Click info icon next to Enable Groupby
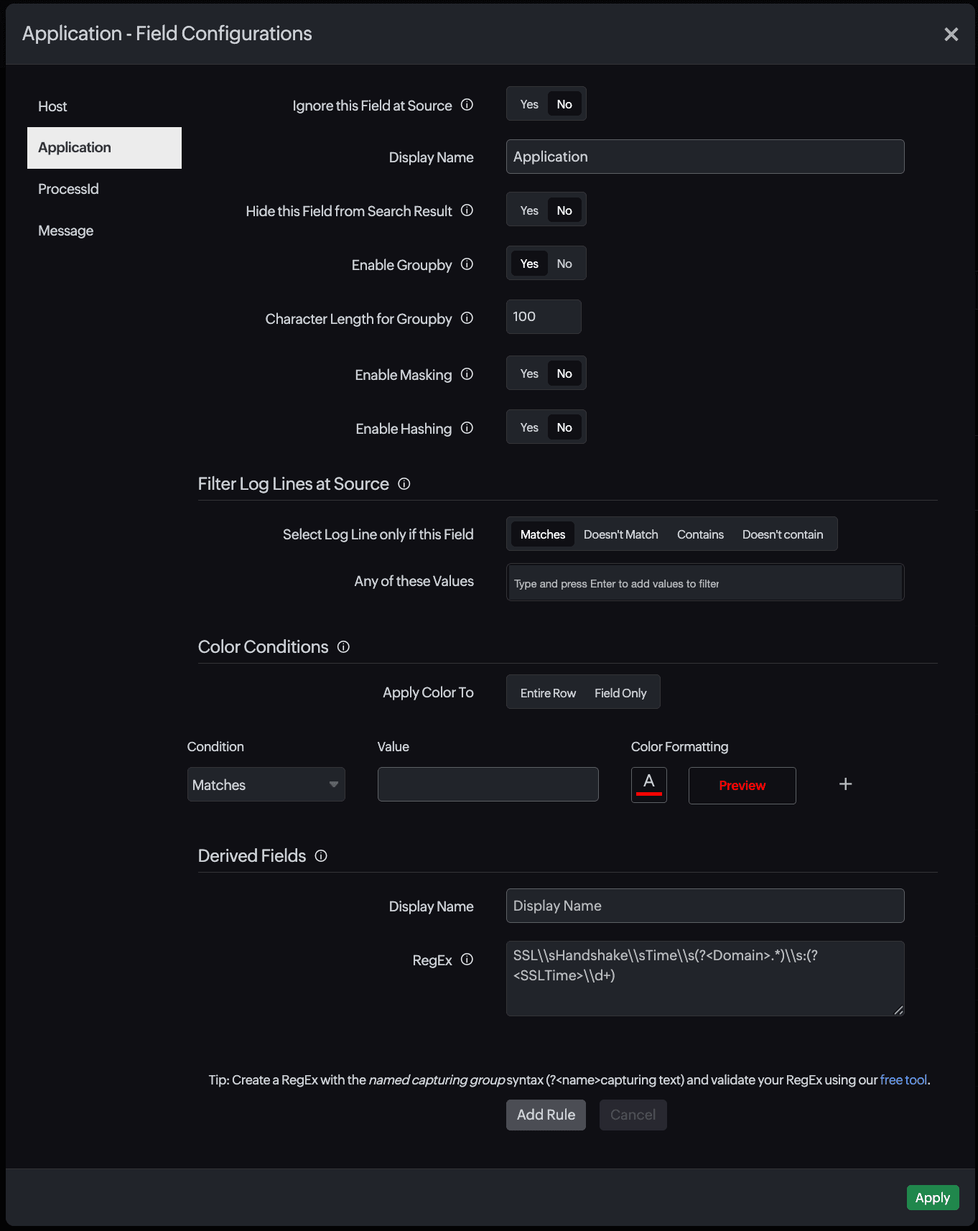The width and height of the screenshot is (978, 1231). (x=467, y=264)
